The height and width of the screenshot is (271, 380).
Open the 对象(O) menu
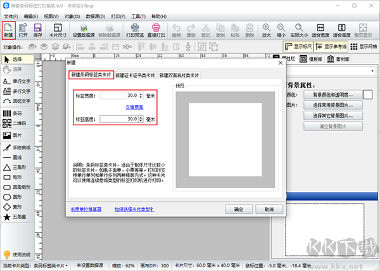tap(72, 16)
